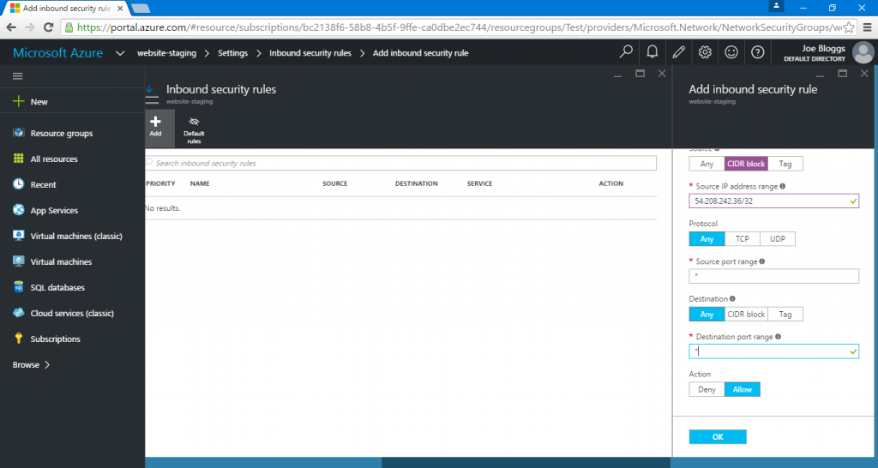878x468 pixels.
Task: Expand Browse chevron in sidebar
Action: click(47, 364)
